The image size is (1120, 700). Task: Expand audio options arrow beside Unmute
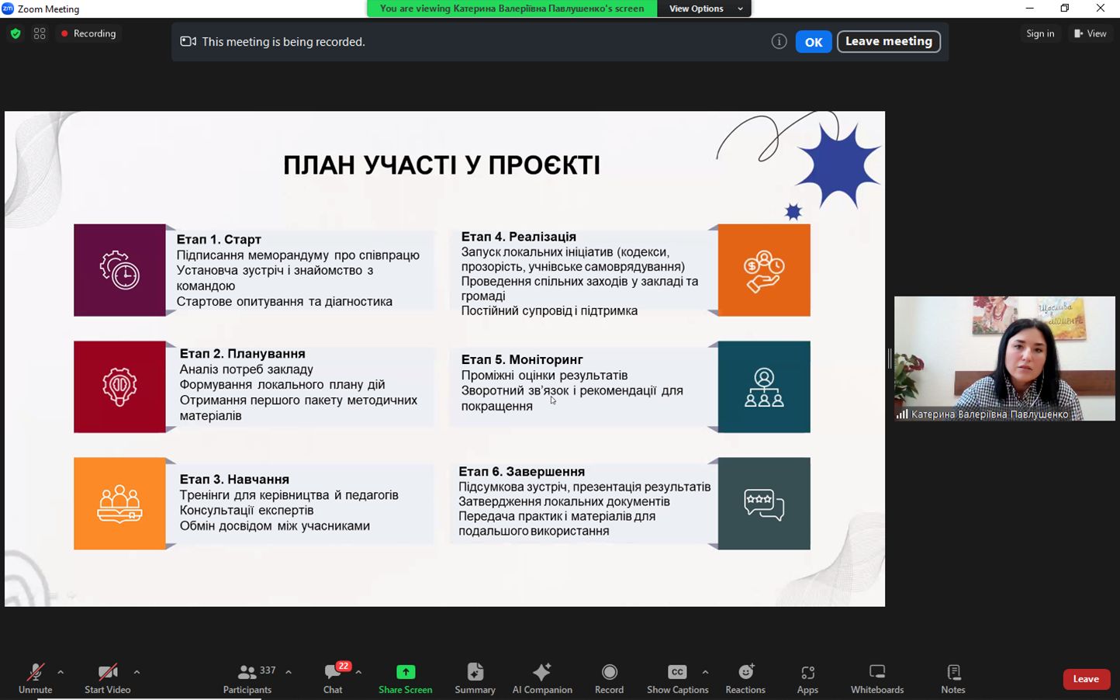pos(60,672)
